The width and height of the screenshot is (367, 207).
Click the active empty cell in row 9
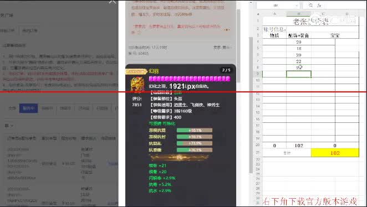299,74
